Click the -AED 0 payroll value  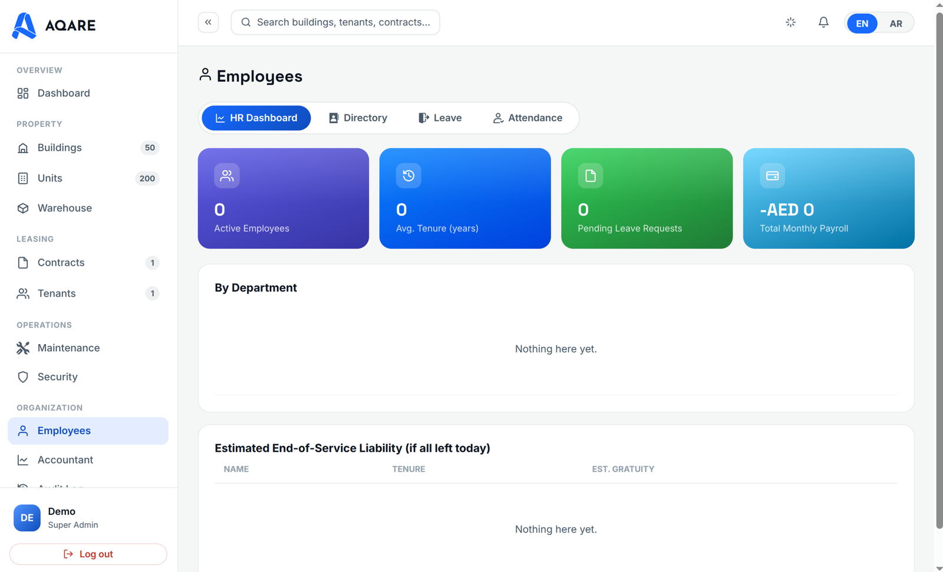coord(787,210)
